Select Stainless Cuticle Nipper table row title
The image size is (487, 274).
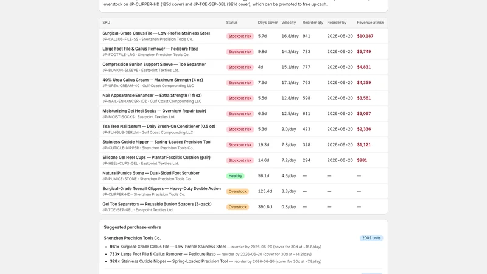pyautogui.click(x=157, y=142)
